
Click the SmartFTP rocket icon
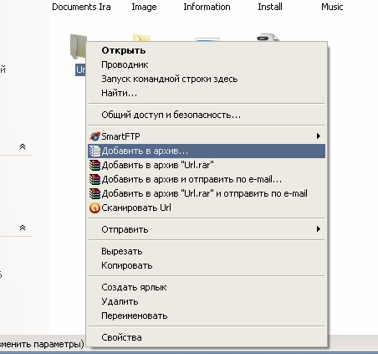[x=94, y=136]
